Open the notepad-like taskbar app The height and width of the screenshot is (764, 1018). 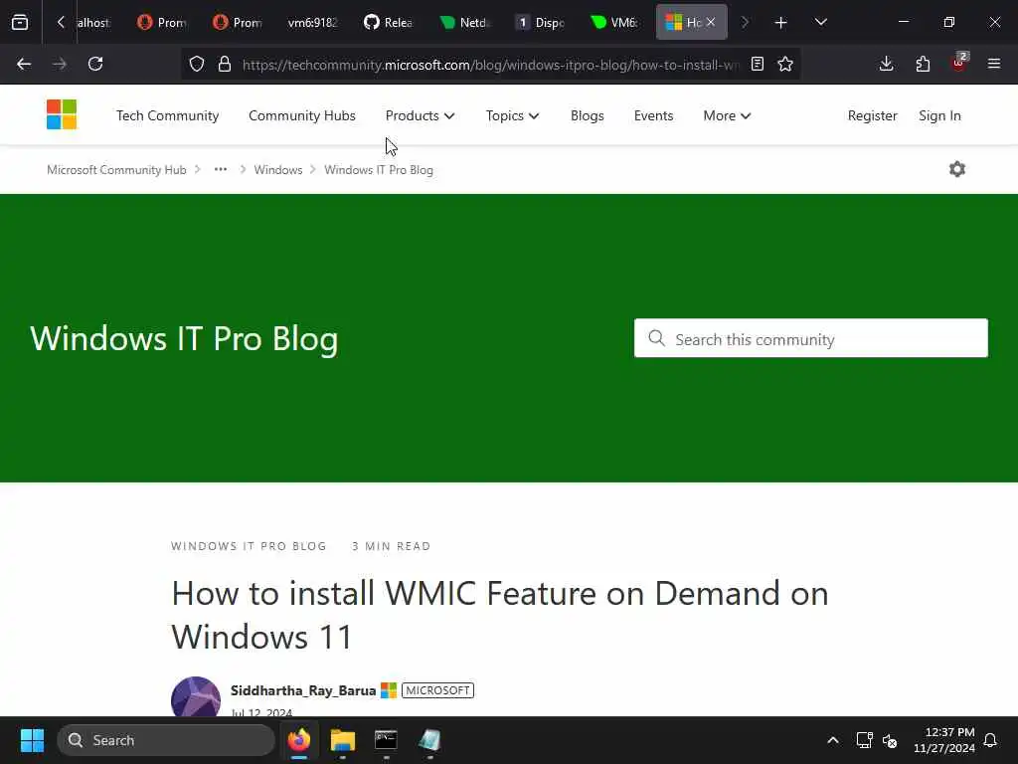click(x=429, y=740)
